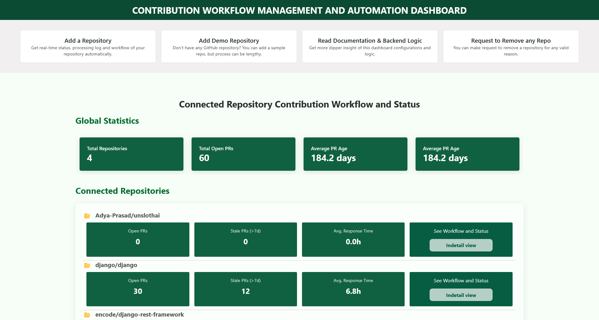Click the Global Statistics heading
The width and height of the screenshot is (599, 320).
(x=107, y=121)
